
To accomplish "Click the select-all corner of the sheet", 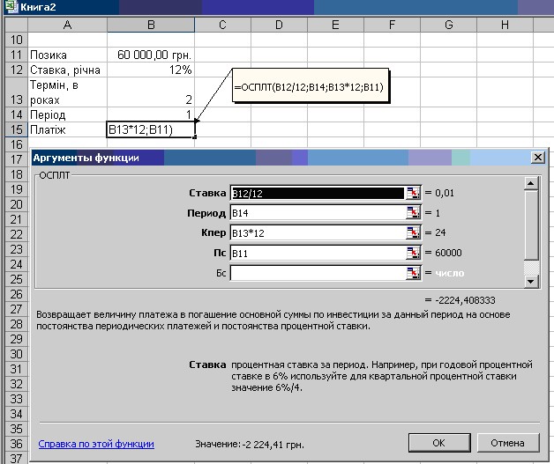I will (16, 25).
